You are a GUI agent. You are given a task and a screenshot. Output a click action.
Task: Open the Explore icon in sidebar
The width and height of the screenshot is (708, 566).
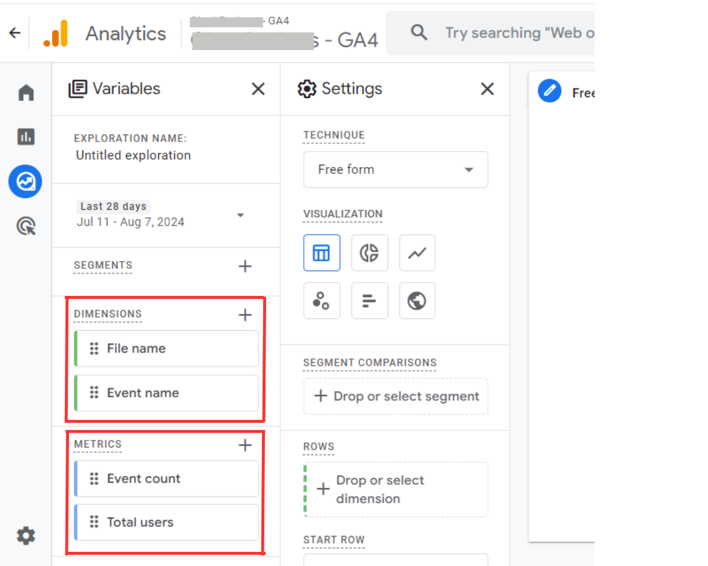[25, 181]
